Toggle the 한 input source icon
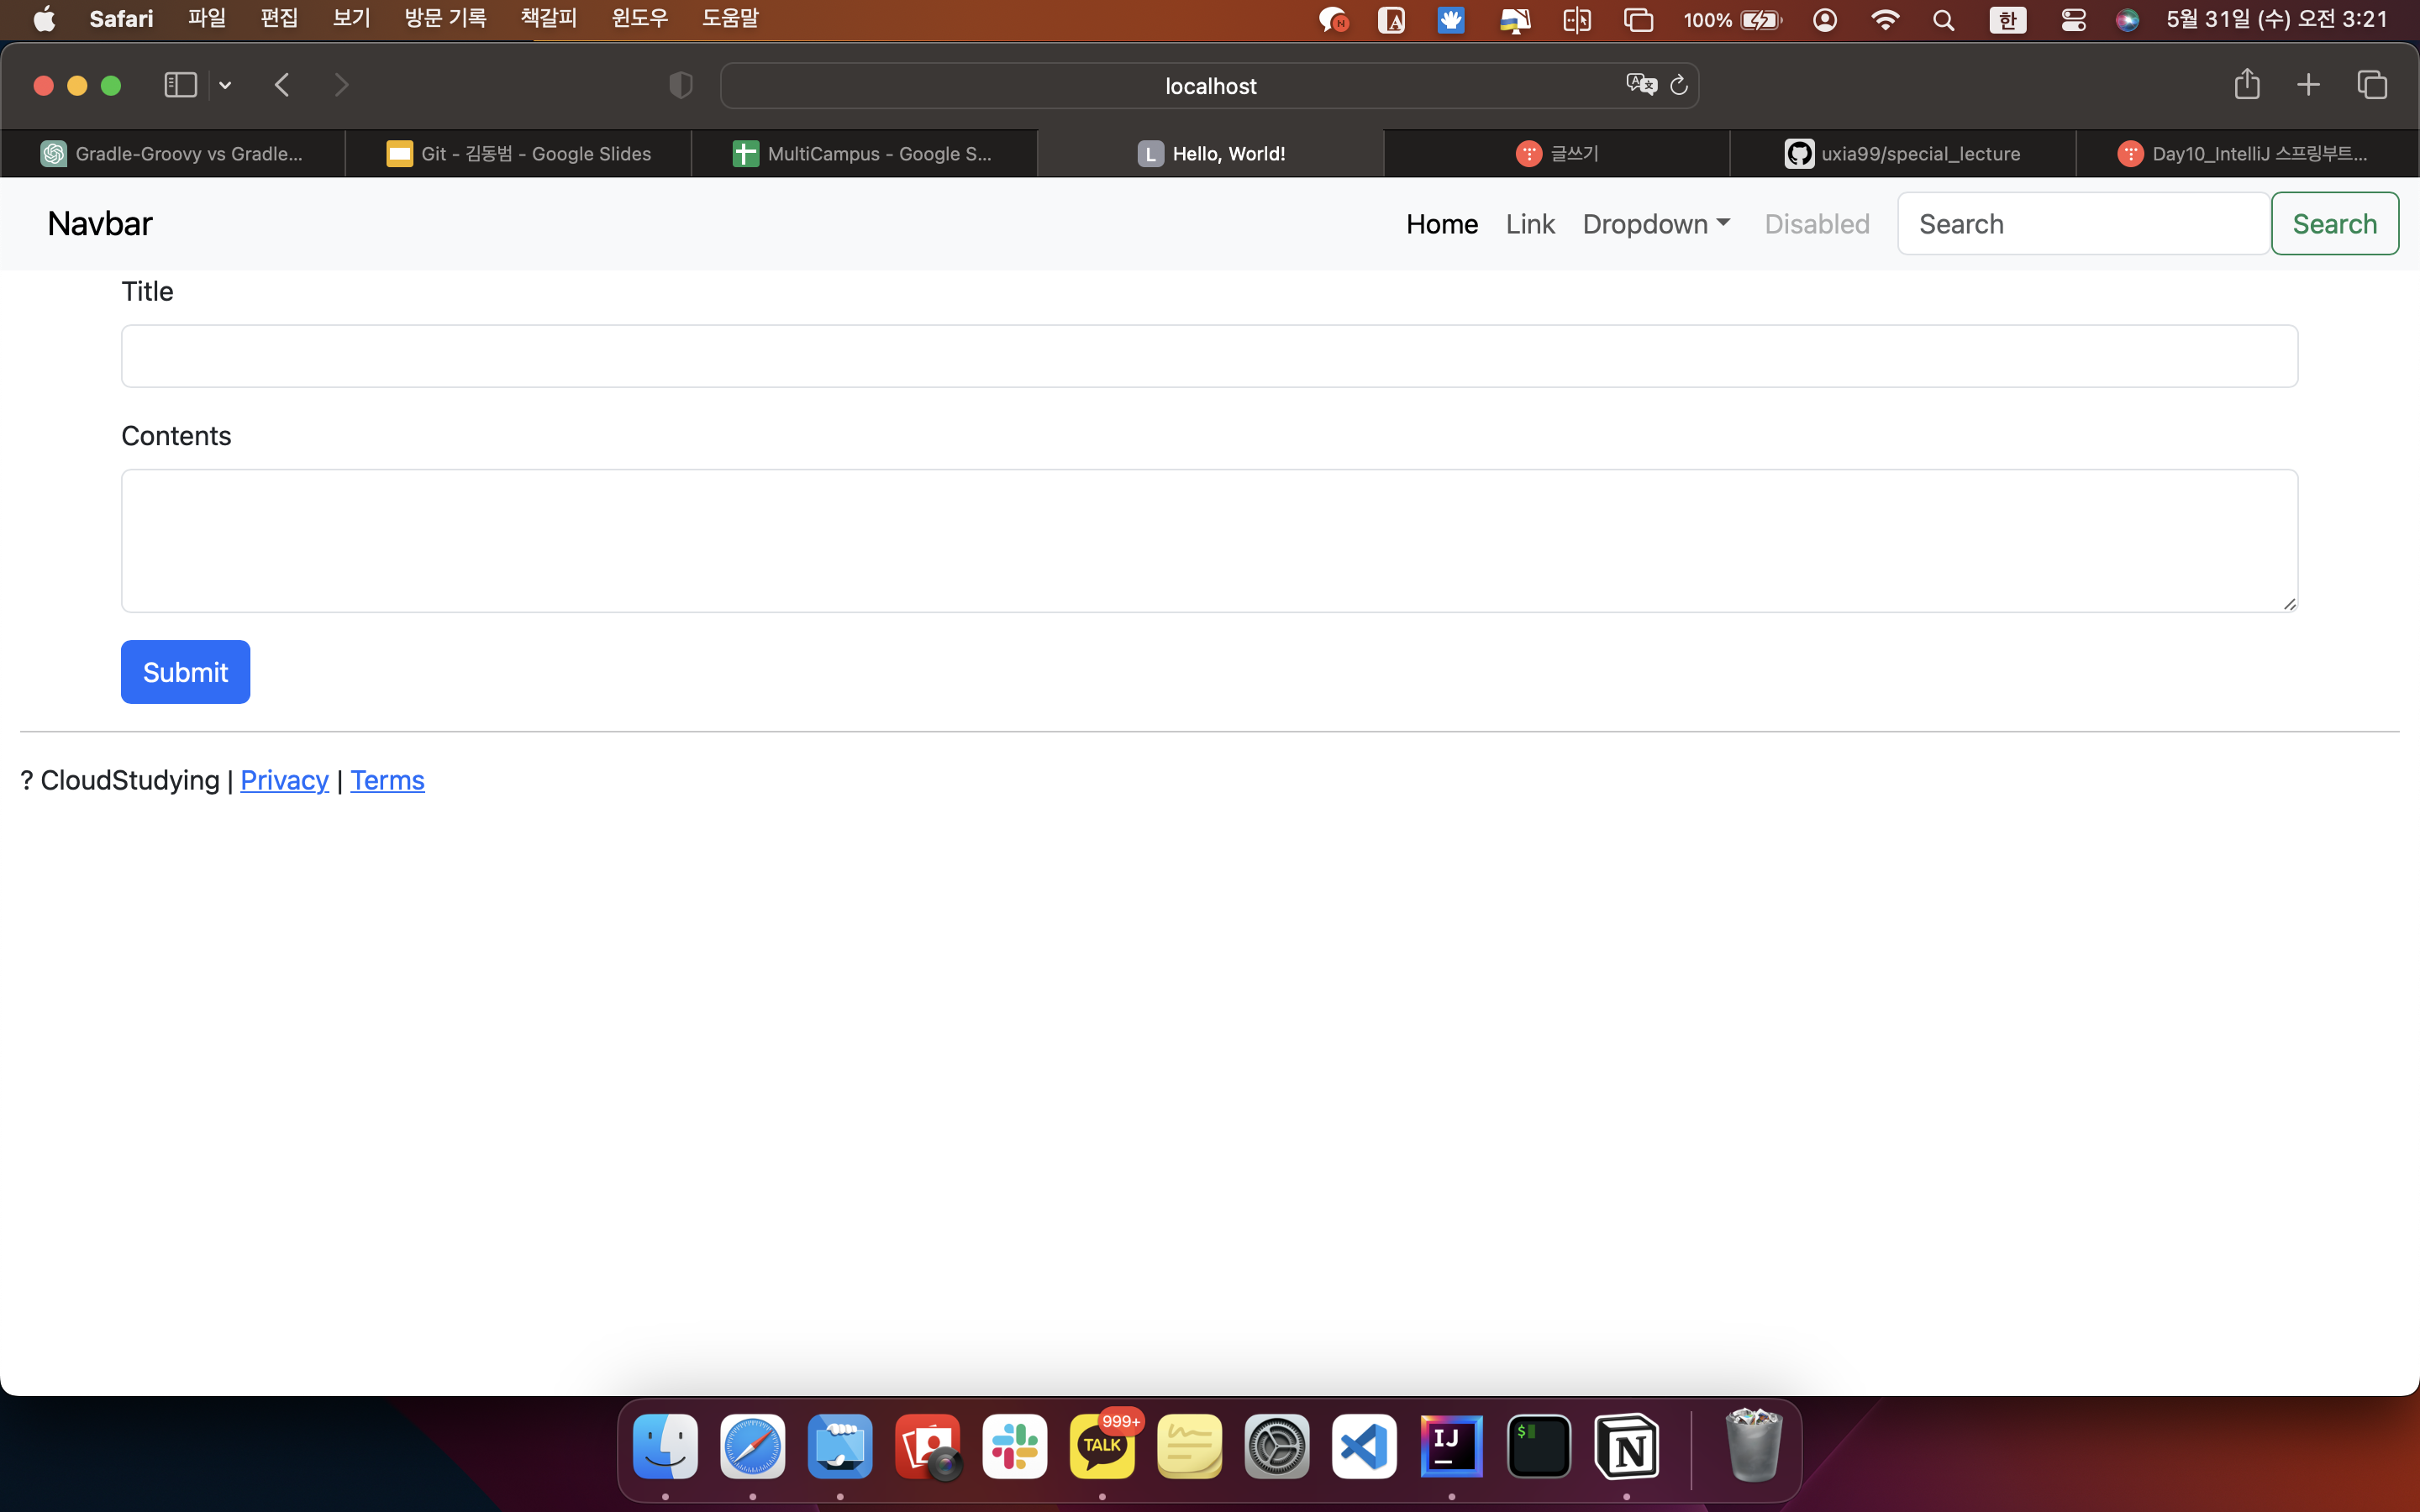2420x1512 pixels. click(2007, 20)
